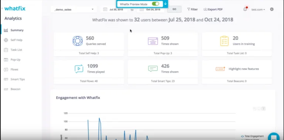Click the blue down arrow beside Preview Mode
This screenshot has width=284, height=140.
(x=165, y=4)
